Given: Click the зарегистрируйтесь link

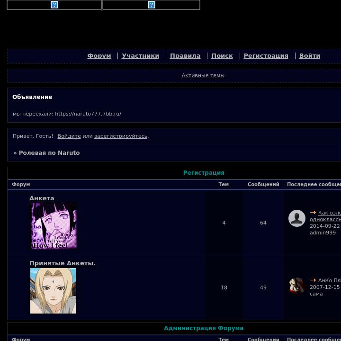Looking at the screenshot, I should (x=121, y=136).
